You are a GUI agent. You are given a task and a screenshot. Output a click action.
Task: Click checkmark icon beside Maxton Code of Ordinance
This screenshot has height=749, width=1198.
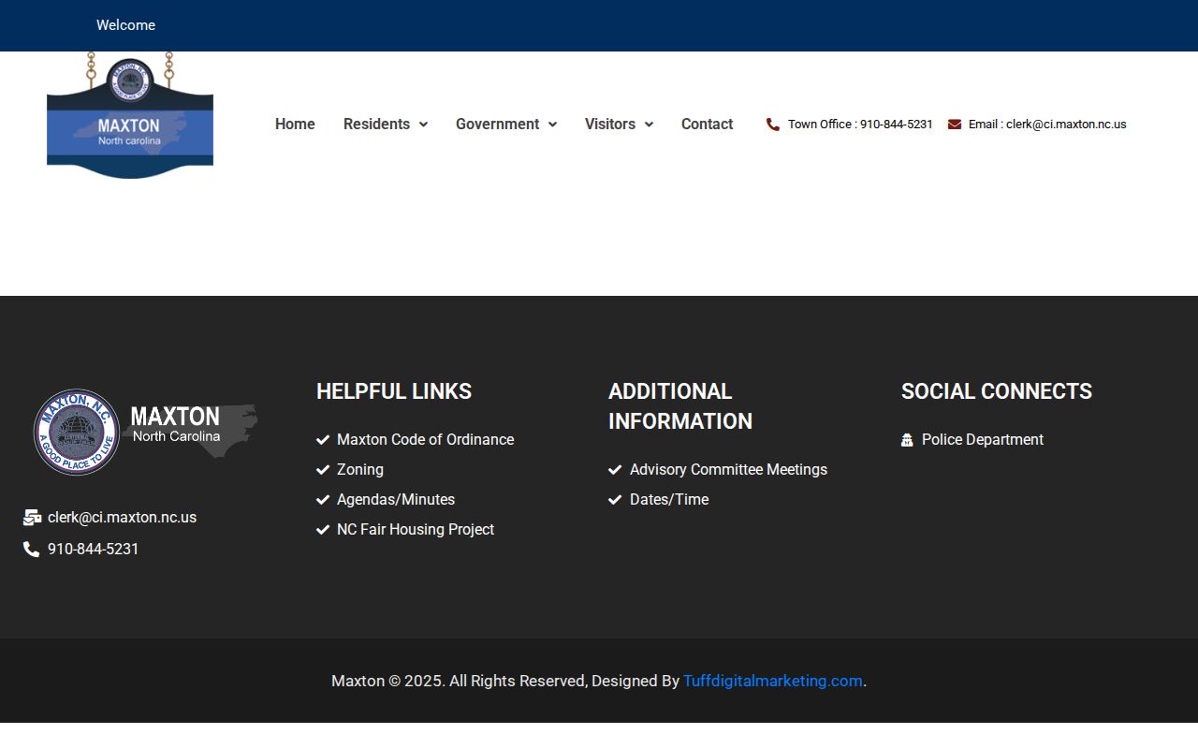click(323, 440)
